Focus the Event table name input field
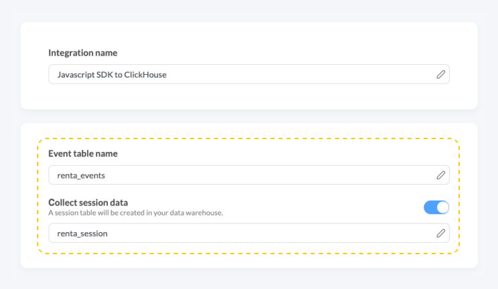The height and width of the screenshot is (289, 498). tap(249, 175)
